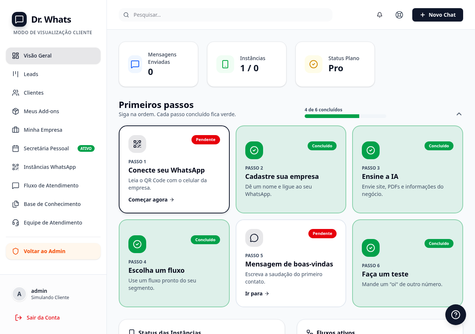Click the green check icon in Passo 2 card
Screen dimensions: 475x334
pyautogui.click(x=254, y=150)
